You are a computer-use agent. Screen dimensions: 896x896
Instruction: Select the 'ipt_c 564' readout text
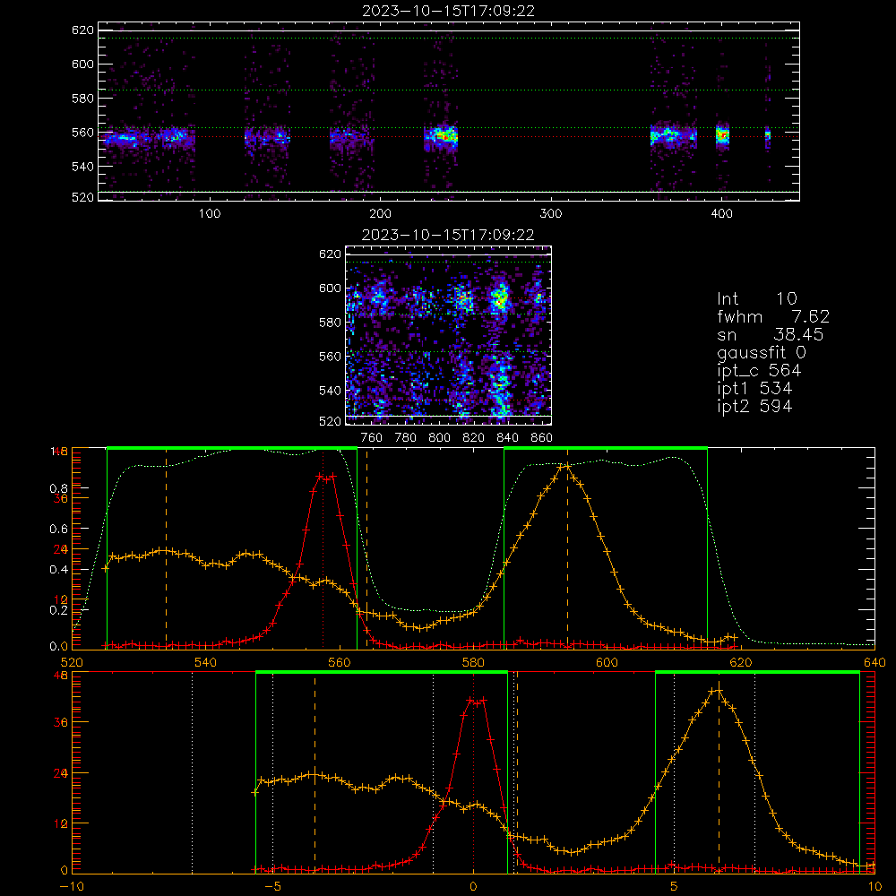coord(760,371)
